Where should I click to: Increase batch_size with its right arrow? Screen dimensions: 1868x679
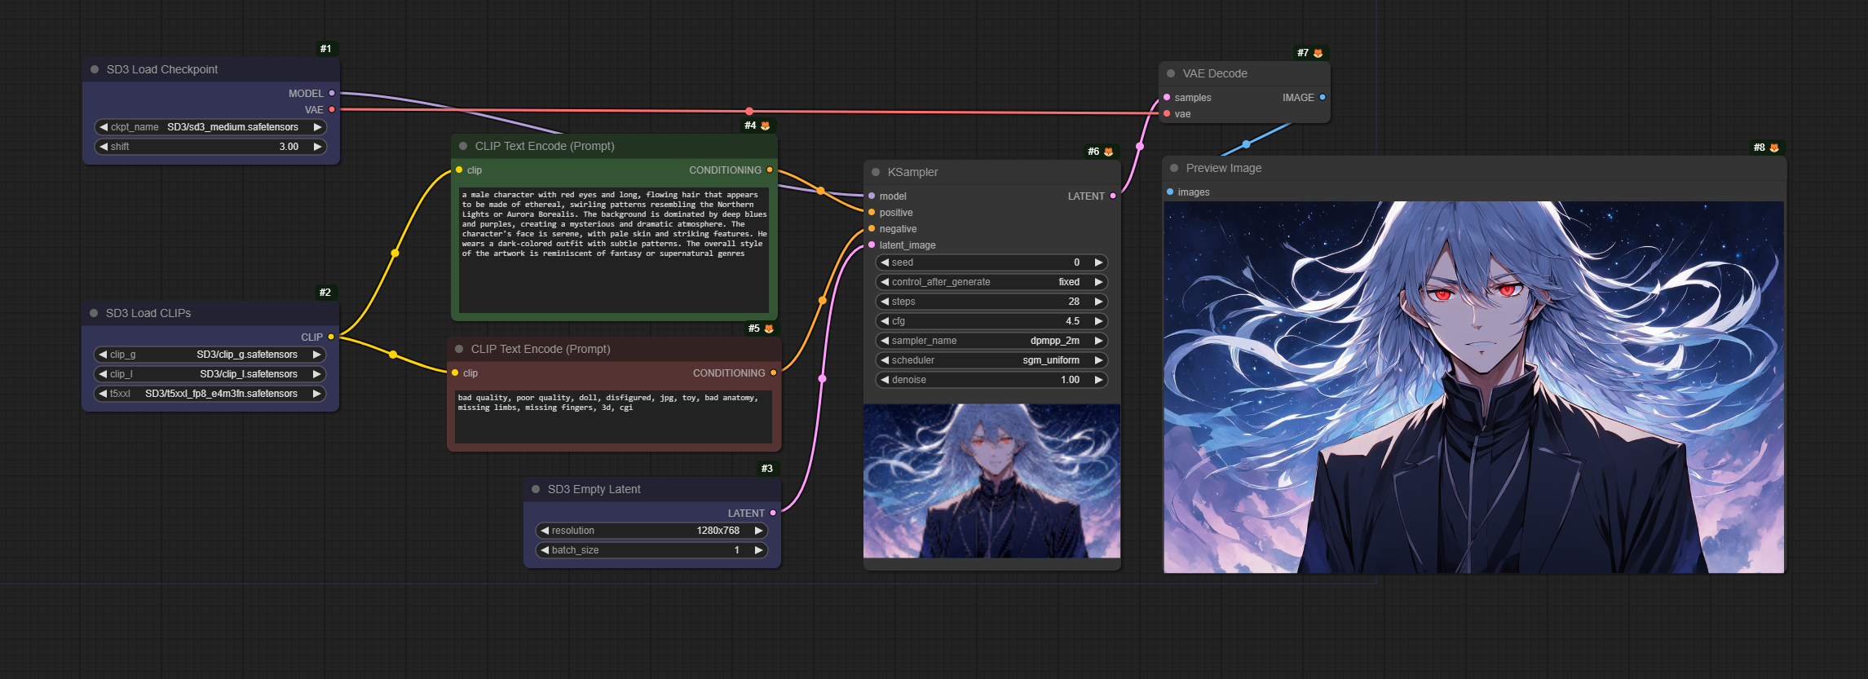758,550
